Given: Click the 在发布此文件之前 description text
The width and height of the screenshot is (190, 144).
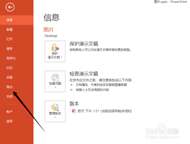Looking at the screenshot, I should 101,80.
